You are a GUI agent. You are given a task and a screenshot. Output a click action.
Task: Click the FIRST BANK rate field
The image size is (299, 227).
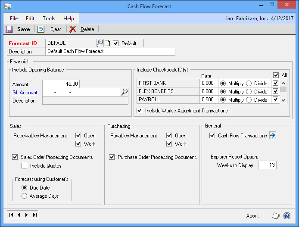pyautogui.click(x=209, y=83)
